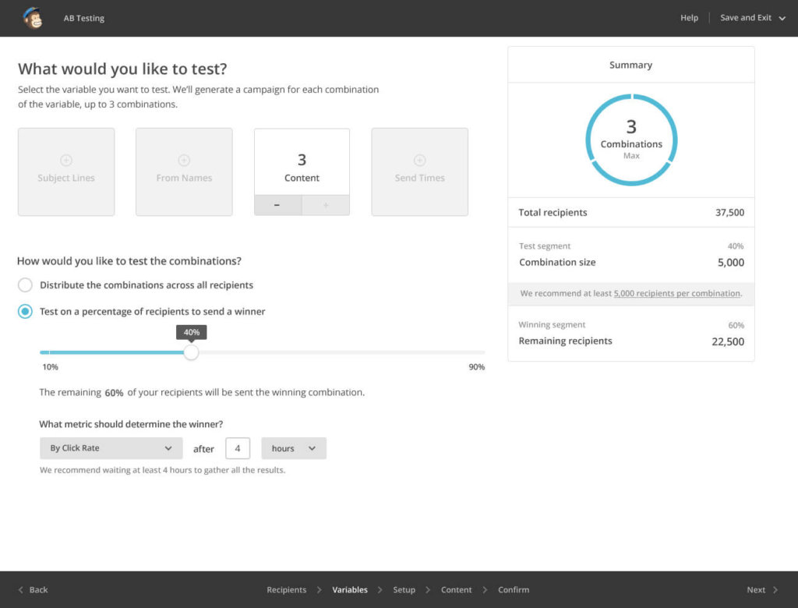Increase the Content combinations count

point(326,203)
